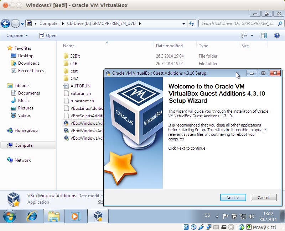
Task: Click Next in the Guest Additions wizard
Action: (x=233, y=197)
